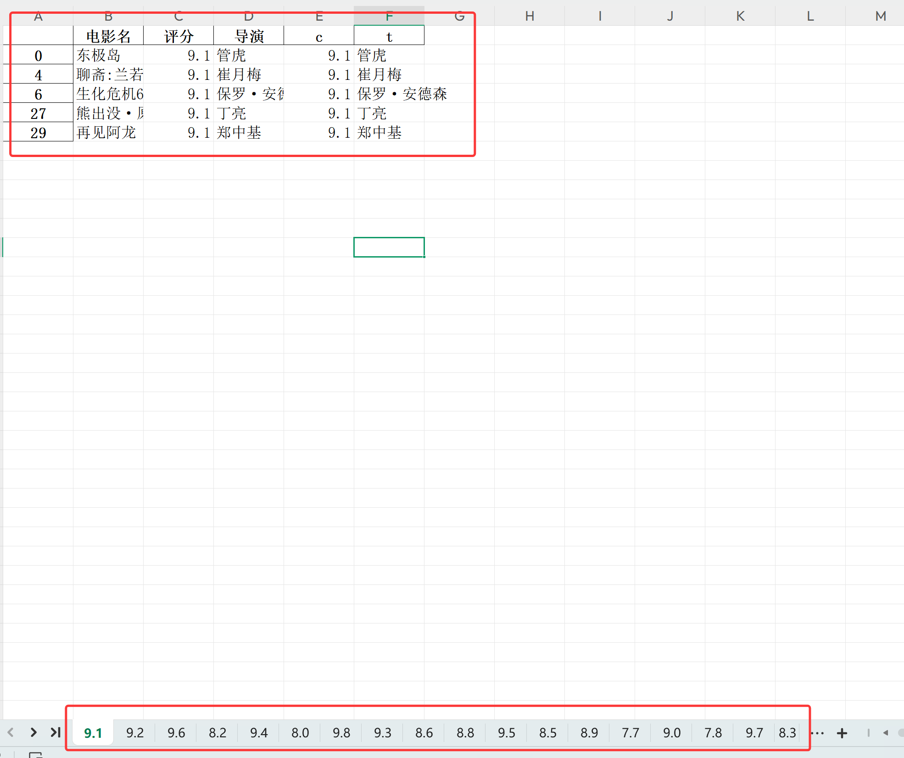Select the index cell showing 27
The width and height of the screenshot is (904, 758).
(x=38, y=113)
